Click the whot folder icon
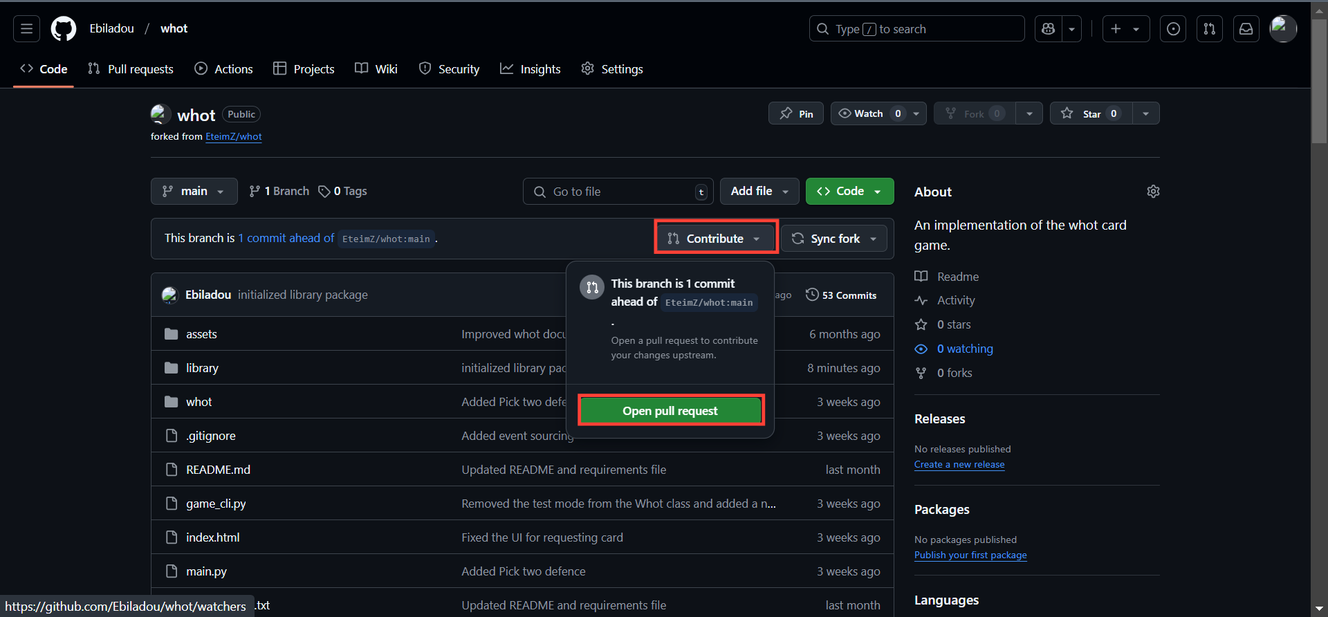 172,402
